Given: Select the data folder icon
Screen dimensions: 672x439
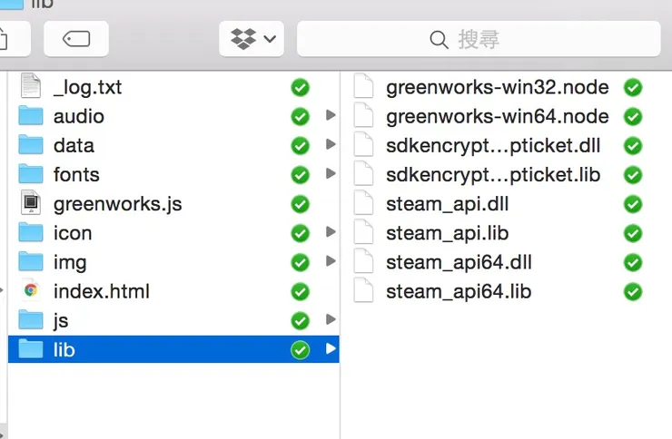Looking at the screenshot, I should [31, 144].
